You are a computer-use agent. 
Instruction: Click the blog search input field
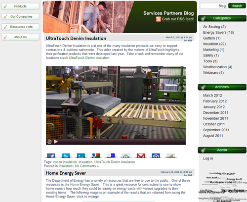click(213, 6)
